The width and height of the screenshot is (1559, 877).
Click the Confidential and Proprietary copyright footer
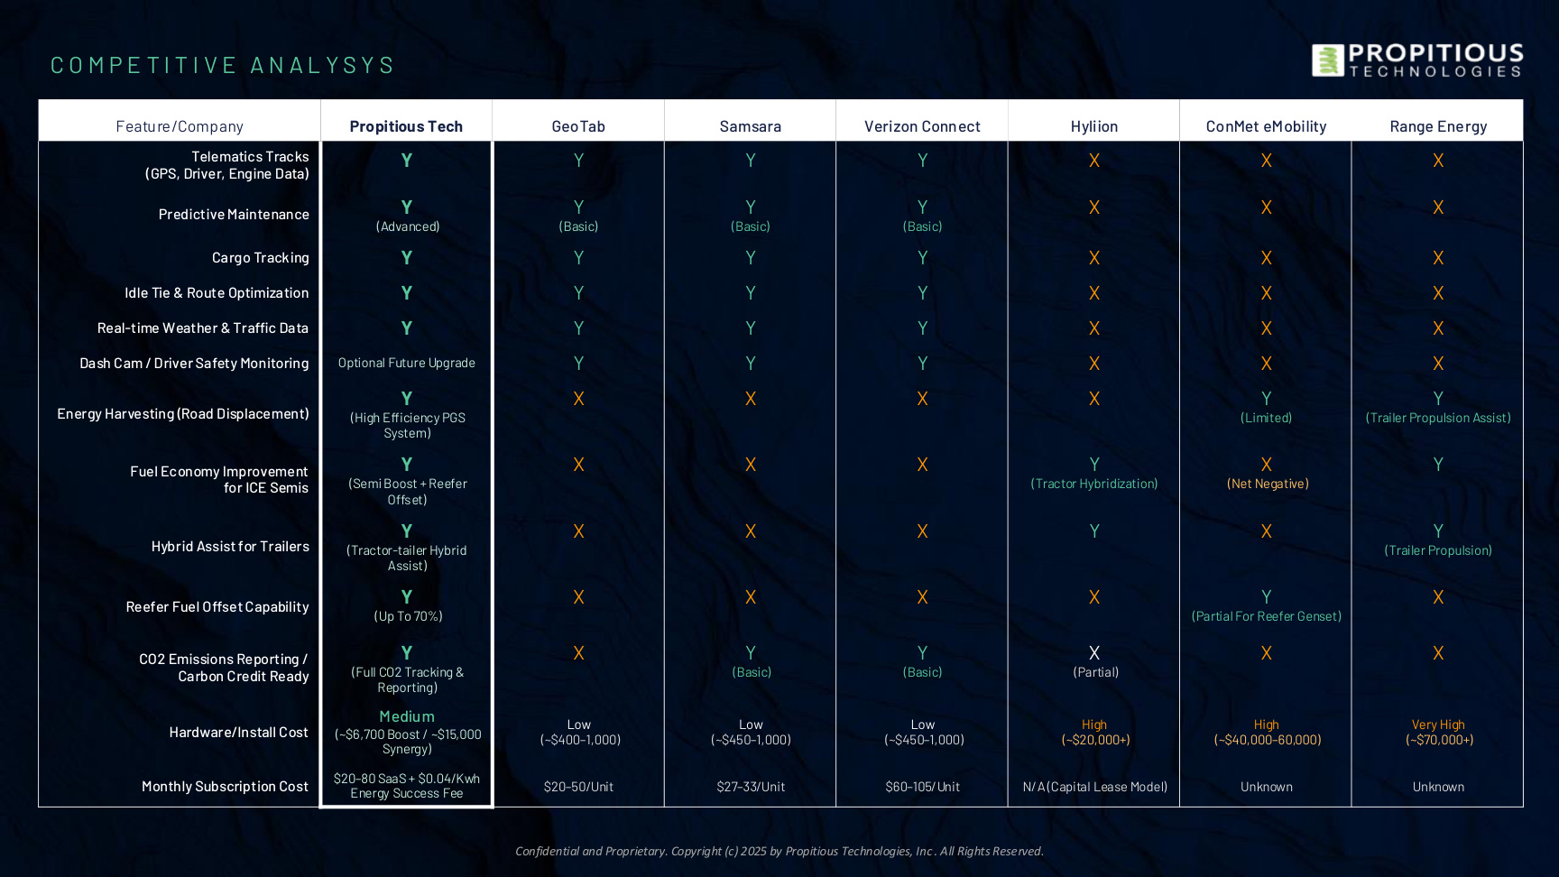pos(779,851)
